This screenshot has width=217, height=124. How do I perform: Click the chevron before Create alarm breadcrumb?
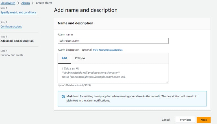point(33,3)
